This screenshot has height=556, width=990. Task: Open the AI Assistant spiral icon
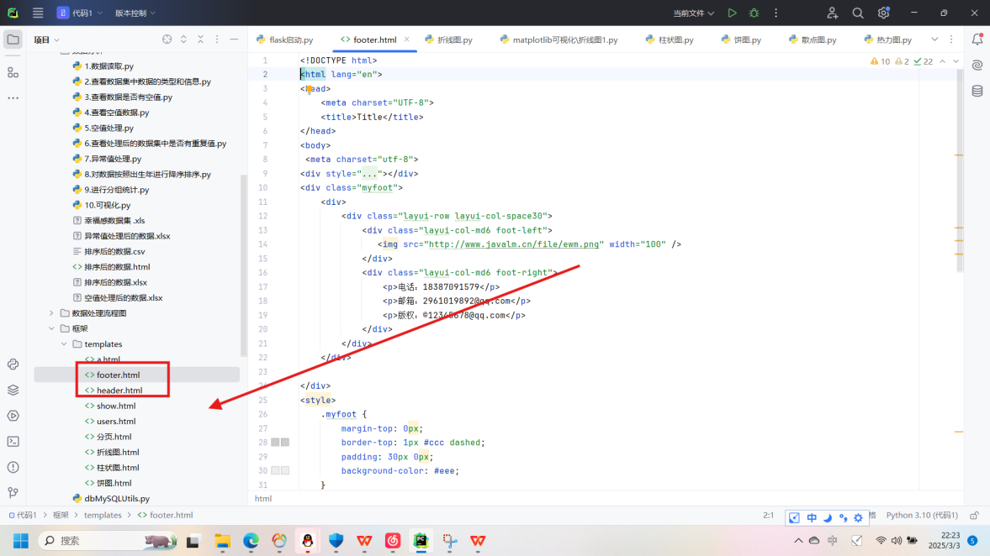(977, 65)
